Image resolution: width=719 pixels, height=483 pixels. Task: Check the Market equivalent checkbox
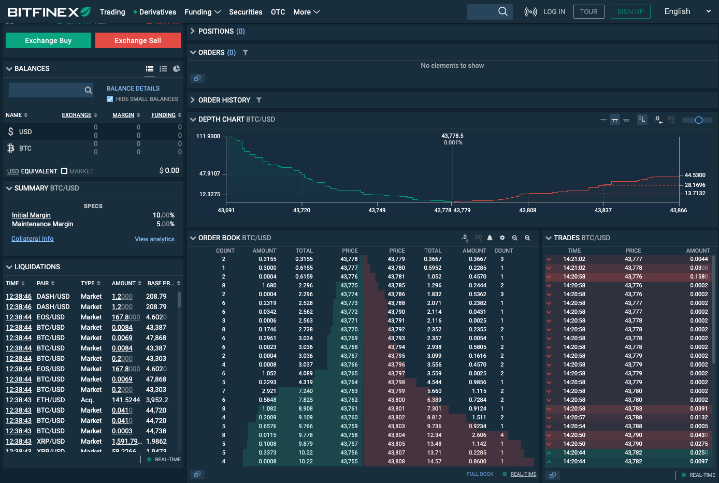point(64,171)
